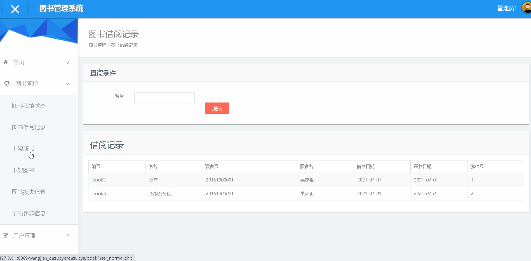Click 图书管理 in the breadcrumb

coord(97,45)
